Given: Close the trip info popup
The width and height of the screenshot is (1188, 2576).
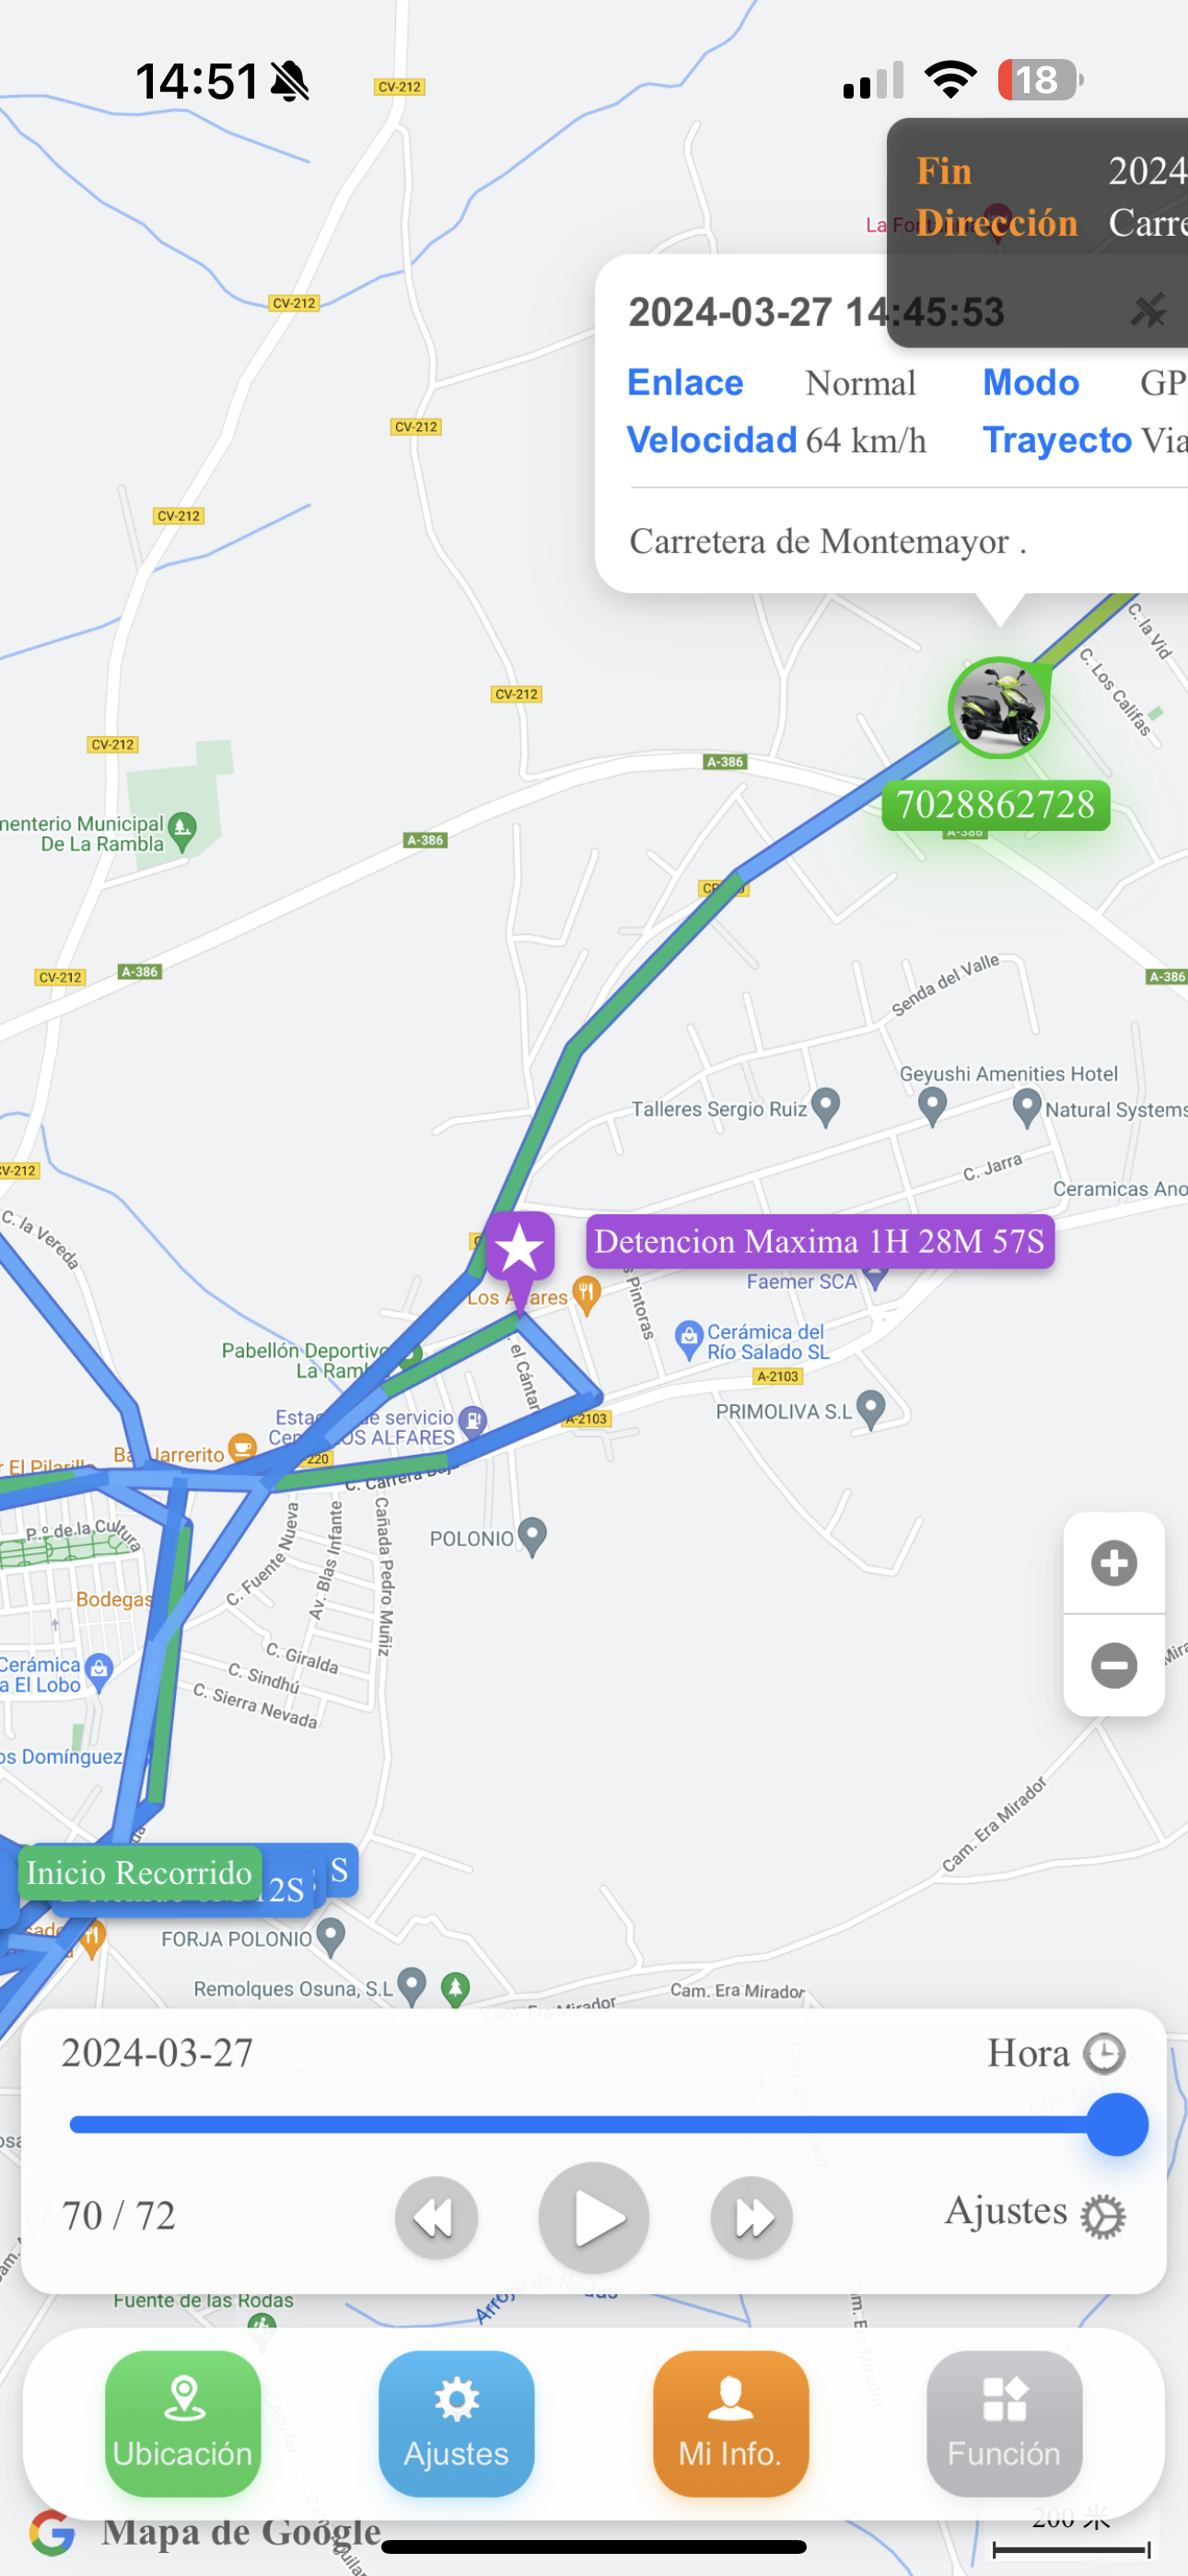Looking at the screenshot, I should point(1148,312).
